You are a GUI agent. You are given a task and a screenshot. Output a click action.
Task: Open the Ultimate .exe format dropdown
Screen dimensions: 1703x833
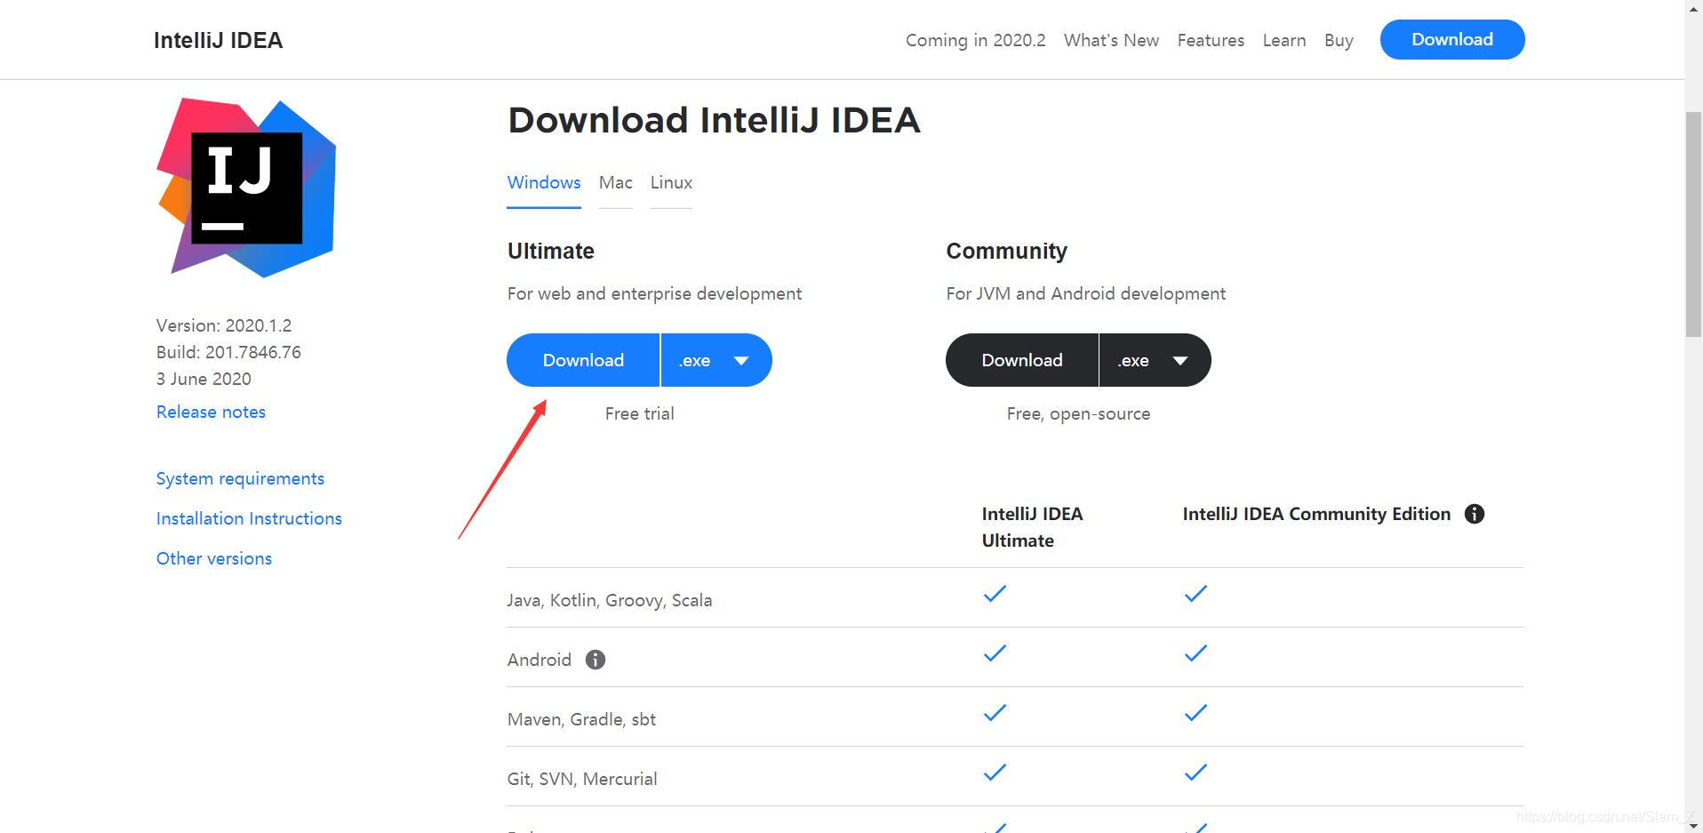(716, 360)
